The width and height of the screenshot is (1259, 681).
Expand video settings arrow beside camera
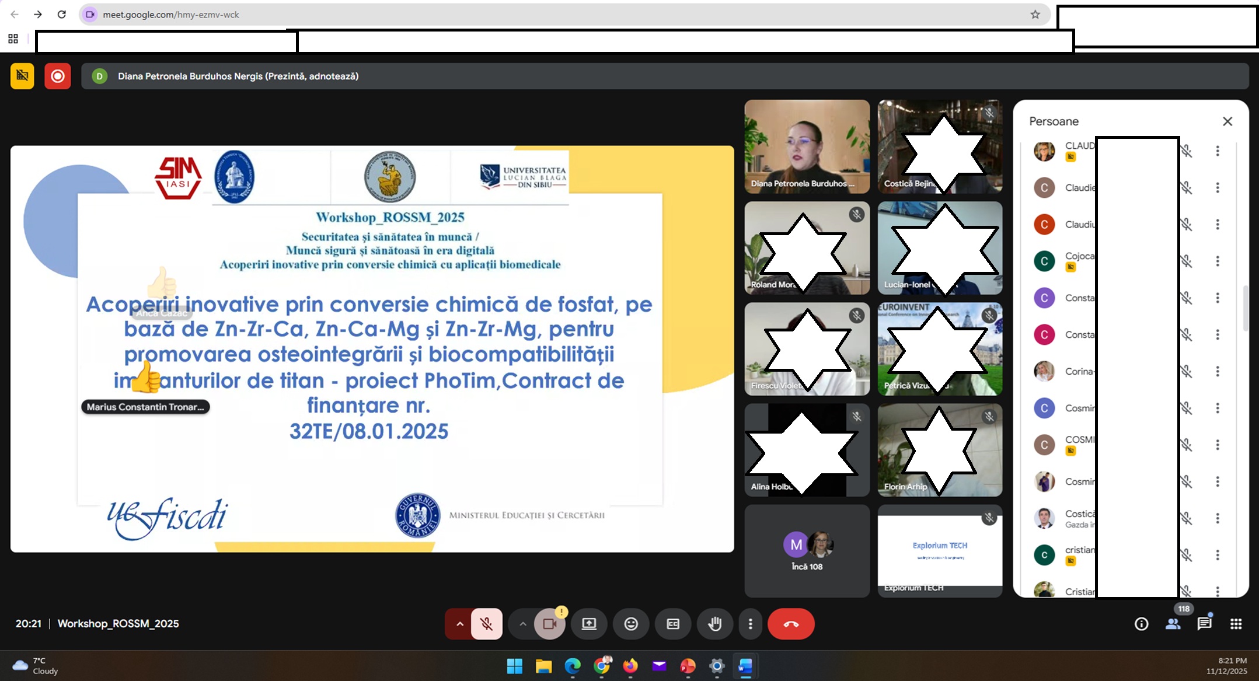coord(523,624)
